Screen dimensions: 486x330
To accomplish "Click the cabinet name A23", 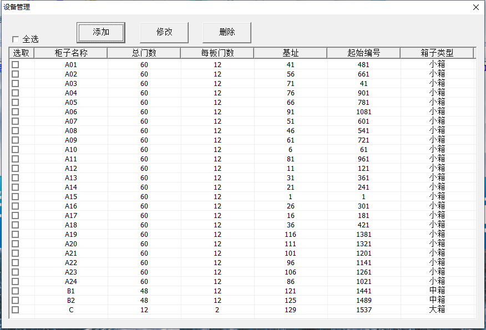I will click(71, 272).
